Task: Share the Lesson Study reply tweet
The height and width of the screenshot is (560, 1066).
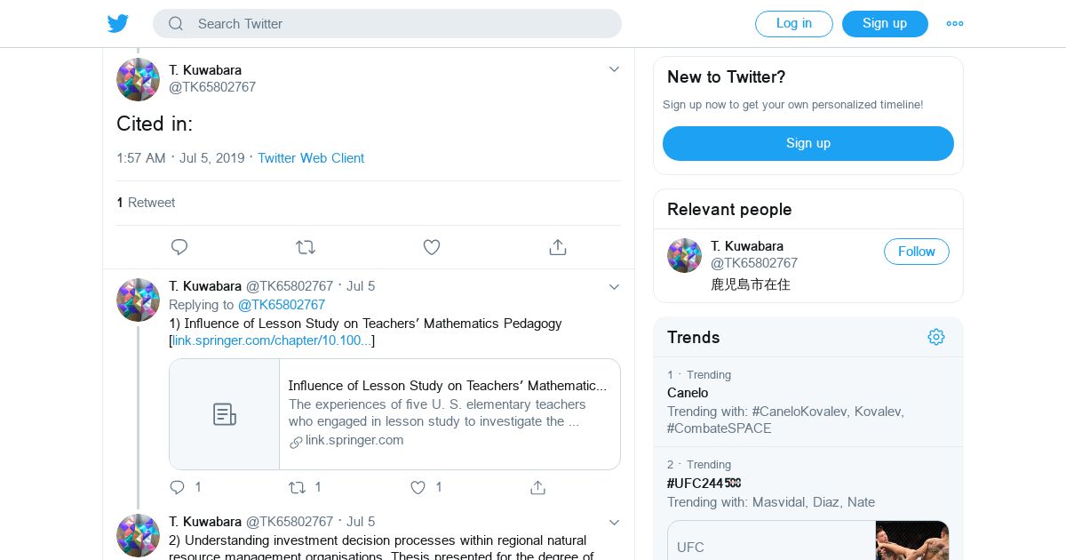Action: click(537, 487)
